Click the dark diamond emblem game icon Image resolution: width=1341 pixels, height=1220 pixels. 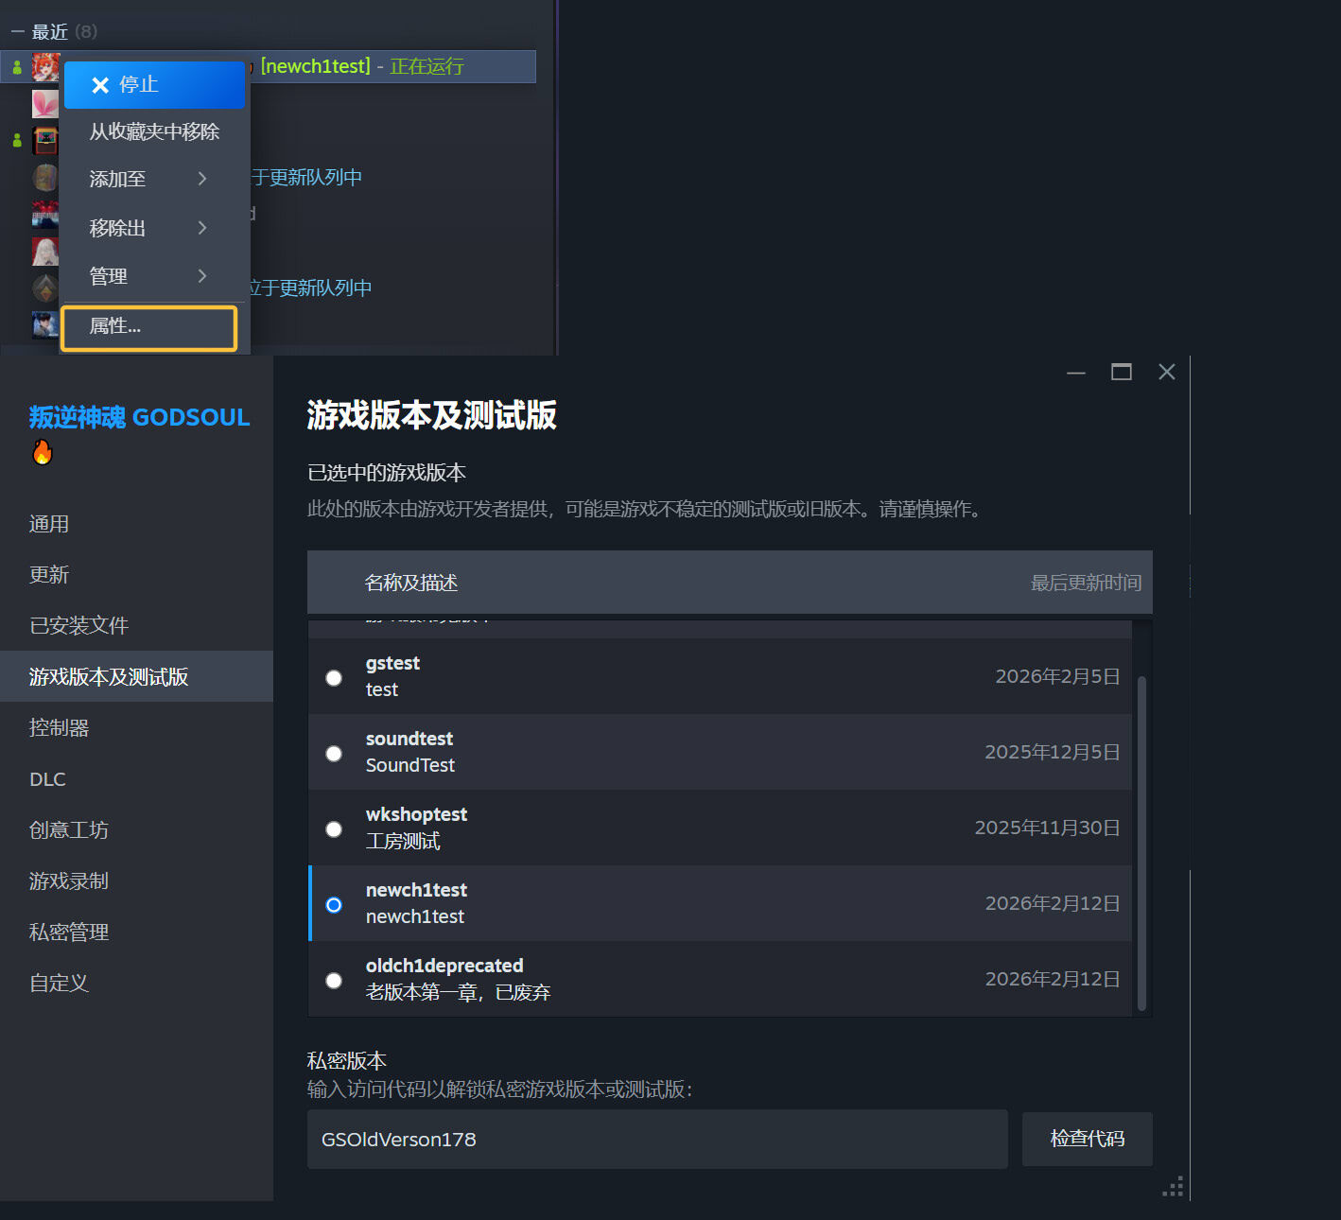[x=45, y=288]
